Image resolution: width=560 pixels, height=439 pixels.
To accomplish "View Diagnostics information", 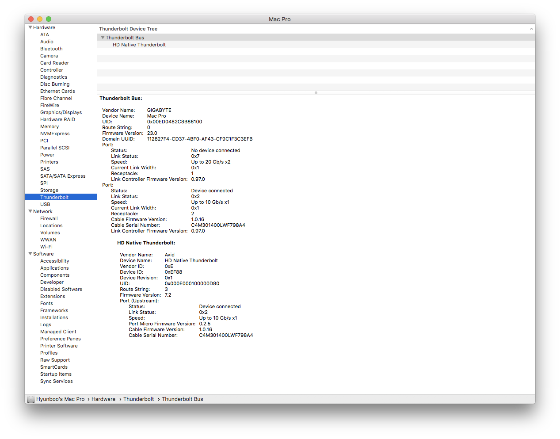I will pos(54,77).
